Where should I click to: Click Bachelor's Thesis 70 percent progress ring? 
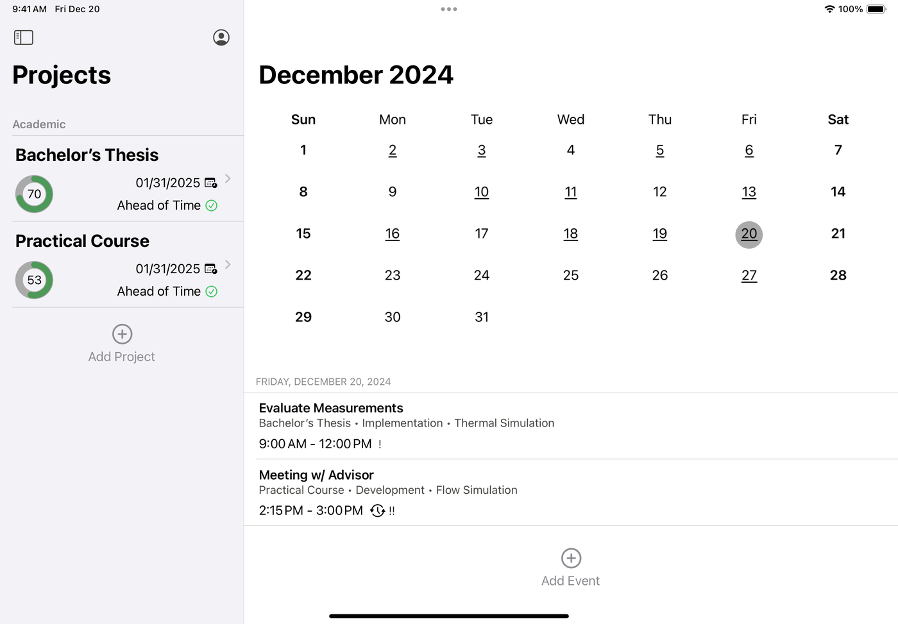[34, 194]
